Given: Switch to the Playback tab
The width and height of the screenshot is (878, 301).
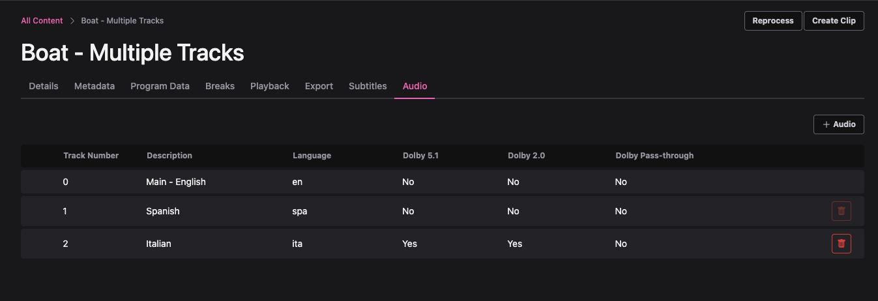Looking at the screenshot, I should tap(269, 86).
